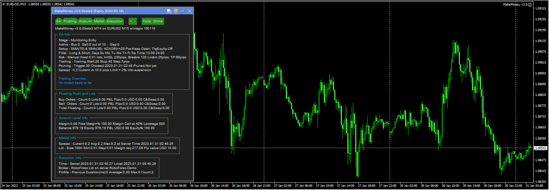
Task: Click the 27 Jan 02:00 time axis label
Action: tap(283, 186)
